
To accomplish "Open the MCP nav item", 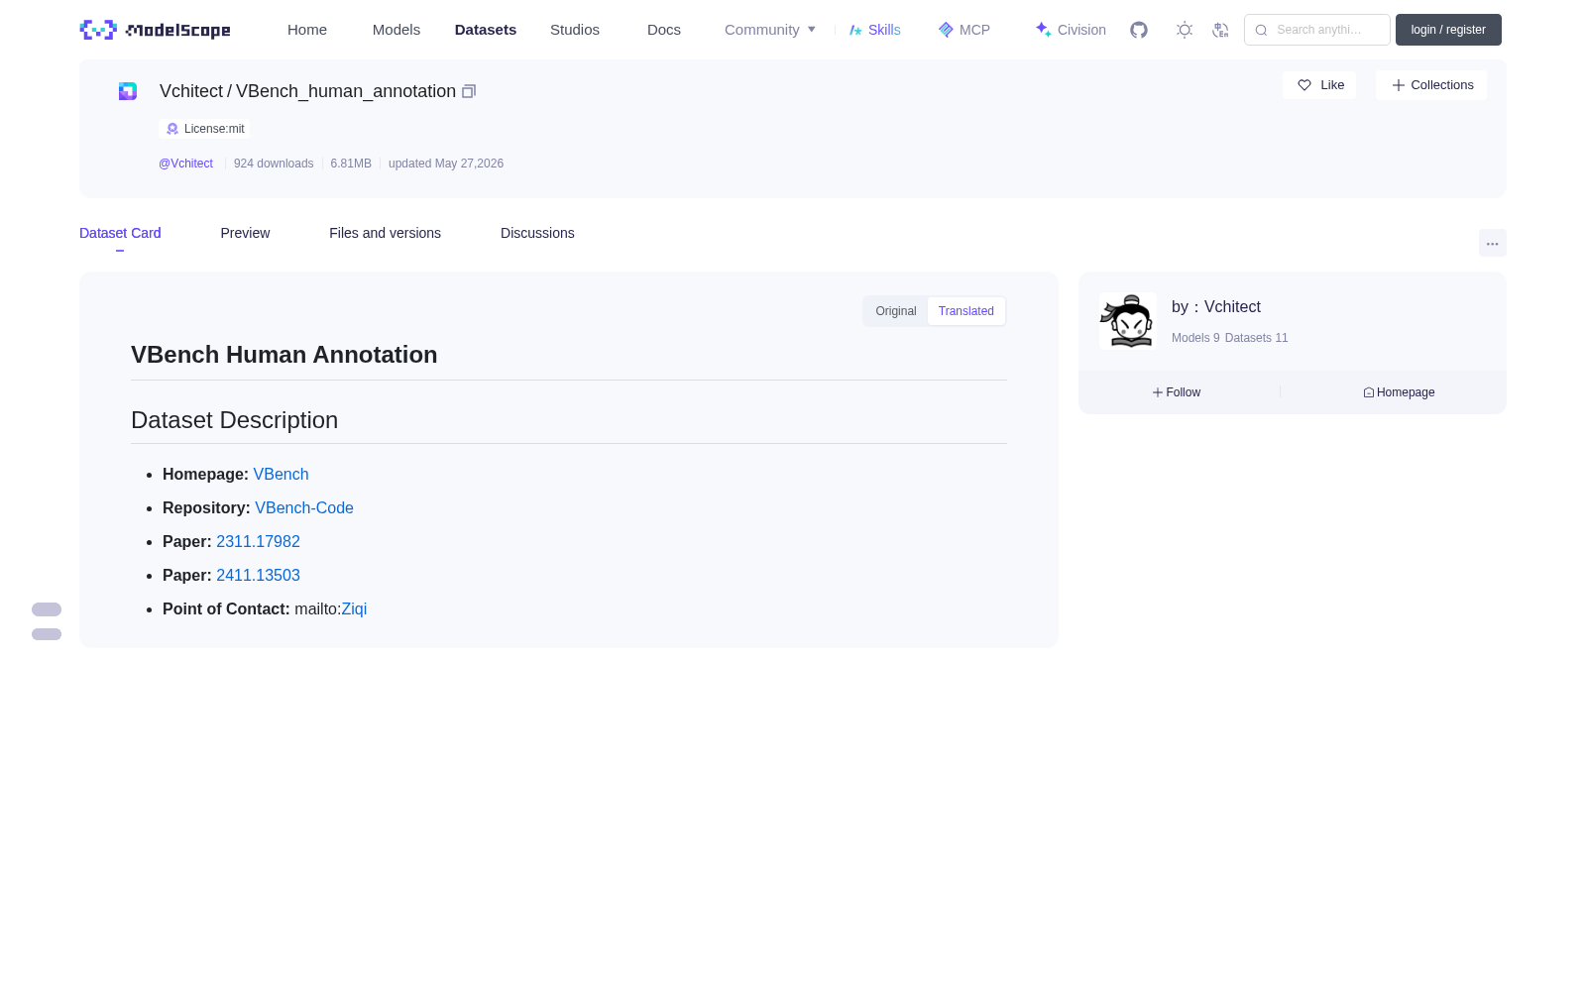I will (x=964, y=30).
